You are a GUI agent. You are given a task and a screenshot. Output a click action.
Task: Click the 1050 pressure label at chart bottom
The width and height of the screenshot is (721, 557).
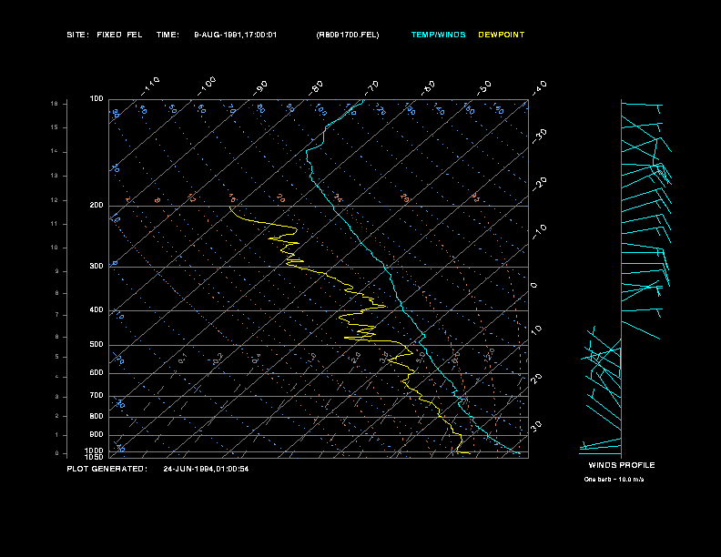pos(96,457)
